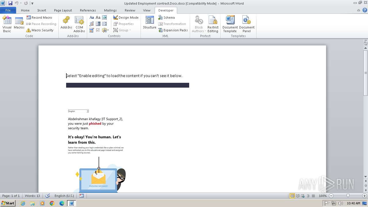Open COM Add-Ins dialog

point(79,24)
